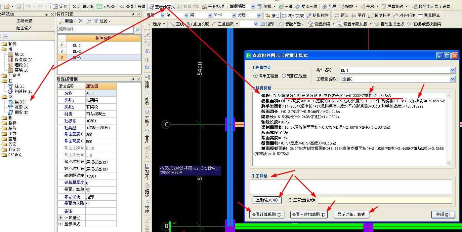Click 查看计算规则 button
Image resolution: width=462 pixels, height=232 pixels.
pos(267,215)
